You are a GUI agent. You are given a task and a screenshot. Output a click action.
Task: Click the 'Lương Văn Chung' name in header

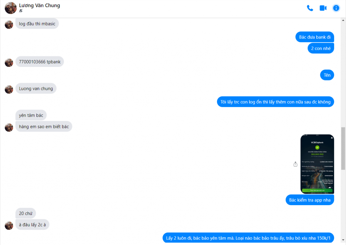pyautogui.click(x=40, y=5)
